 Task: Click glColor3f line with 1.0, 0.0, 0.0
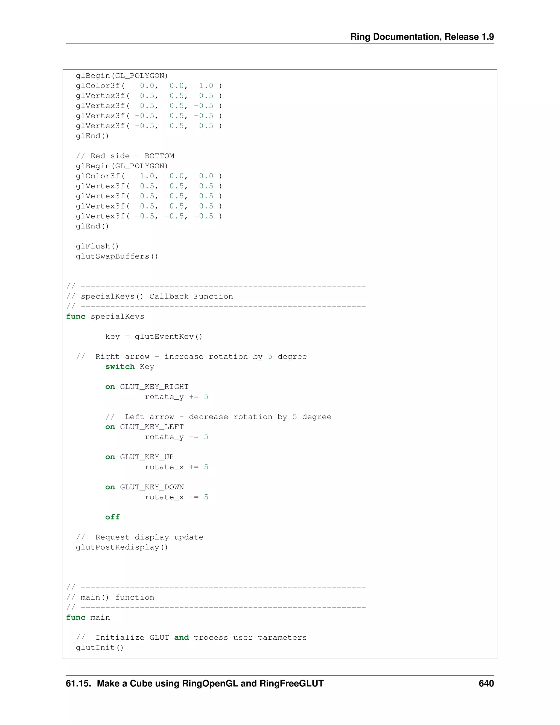148,176
